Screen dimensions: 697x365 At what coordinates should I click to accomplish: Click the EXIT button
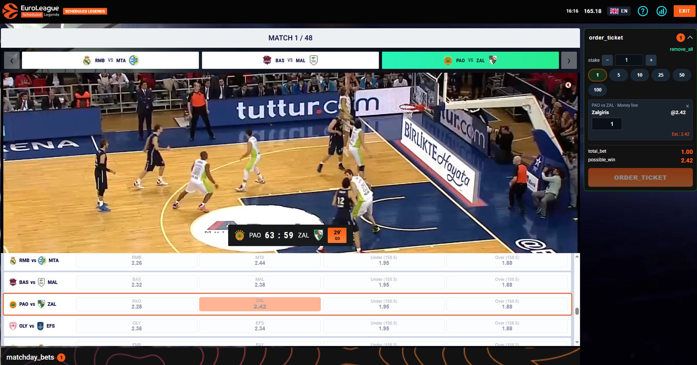(x=684, y=11)
